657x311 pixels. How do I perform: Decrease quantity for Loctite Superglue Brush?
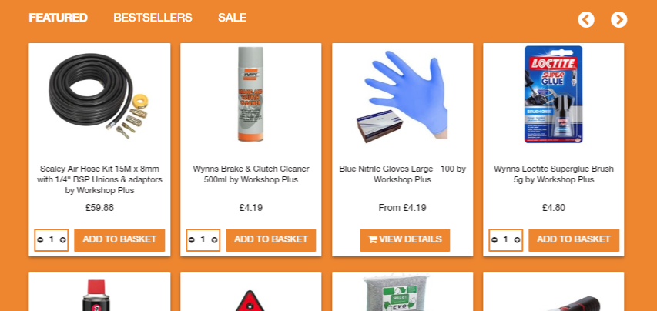click(494, 240)
